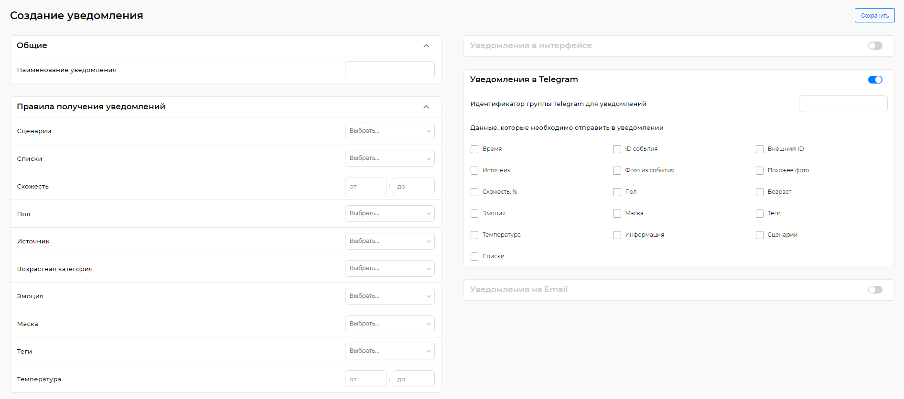904x399 pixels.
Task: Check the Схожесть, % checkbox
Action: 474,192
